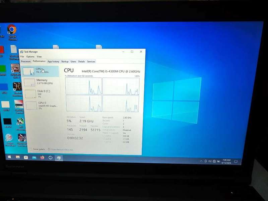268x201 pixels.
Task: Click the Task Manager title bar text
Action: [31, 52]
